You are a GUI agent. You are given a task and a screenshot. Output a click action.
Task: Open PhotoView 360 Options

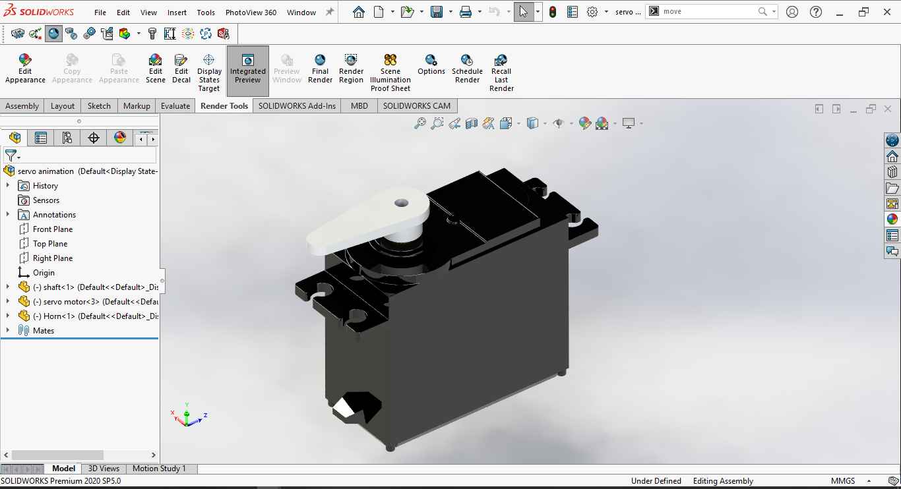(431, 65)
